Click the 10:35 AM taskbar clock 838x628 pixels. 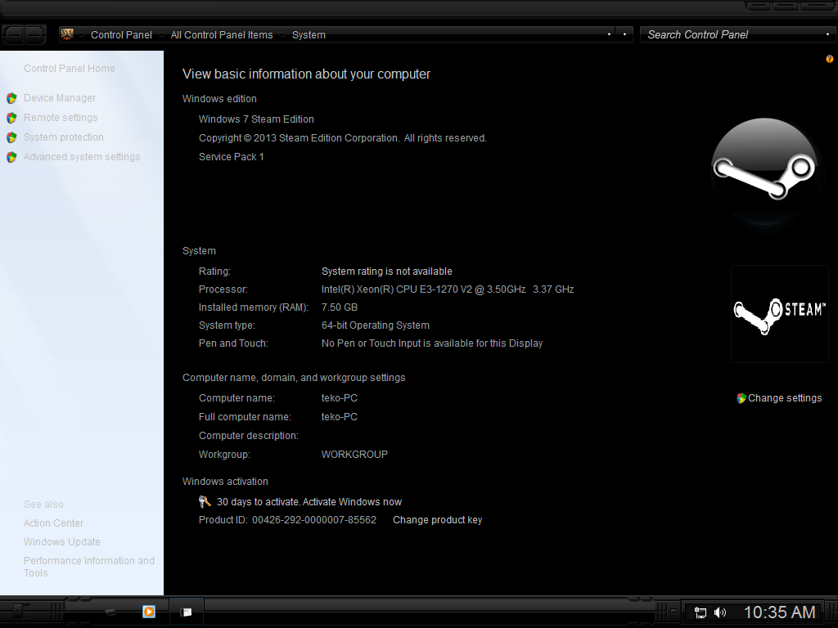click(x=780, y=612)
